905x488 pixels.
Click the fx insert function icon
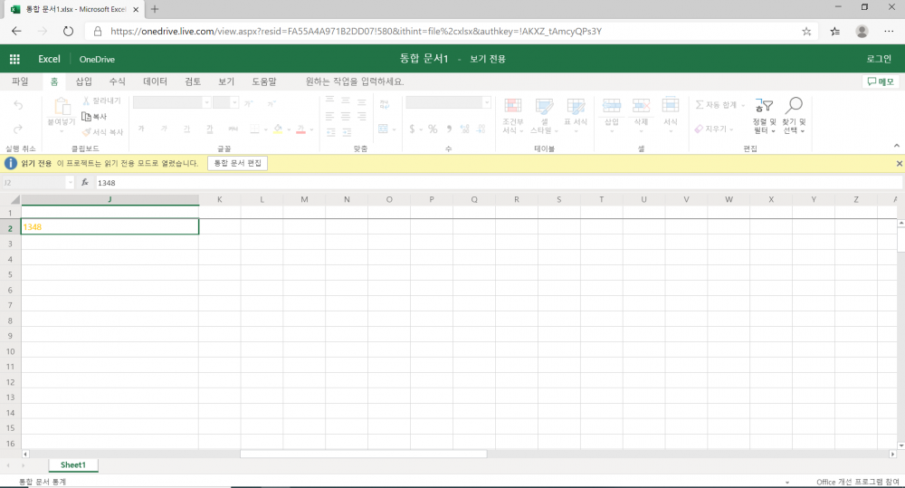click(x=85, y=183)
